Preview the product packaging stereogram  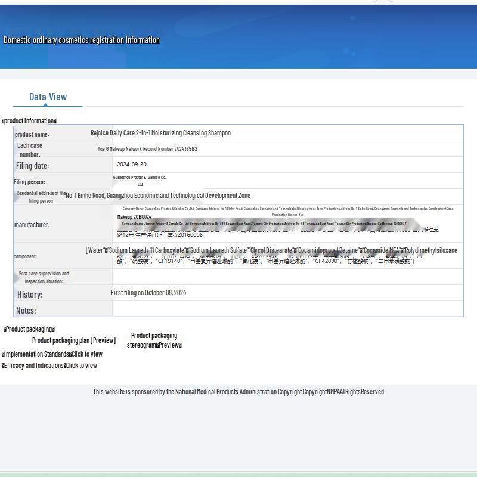tap(169, 345)
